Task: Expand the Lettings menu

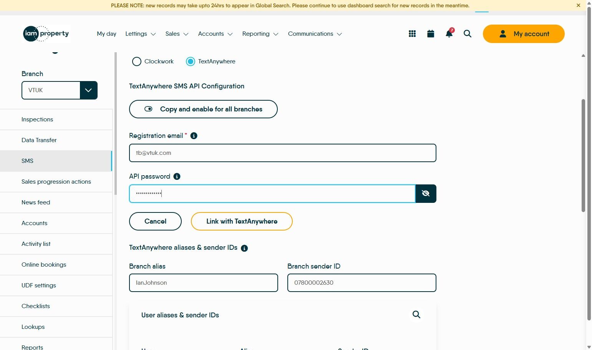Action: 141,34
